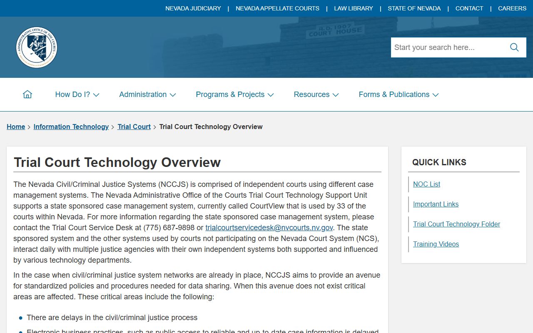The height and width of the screenshot is (333, 533).
Task: Click bullet 'There are delays in the civil/criminal justice process'
Action: [112, 318]
